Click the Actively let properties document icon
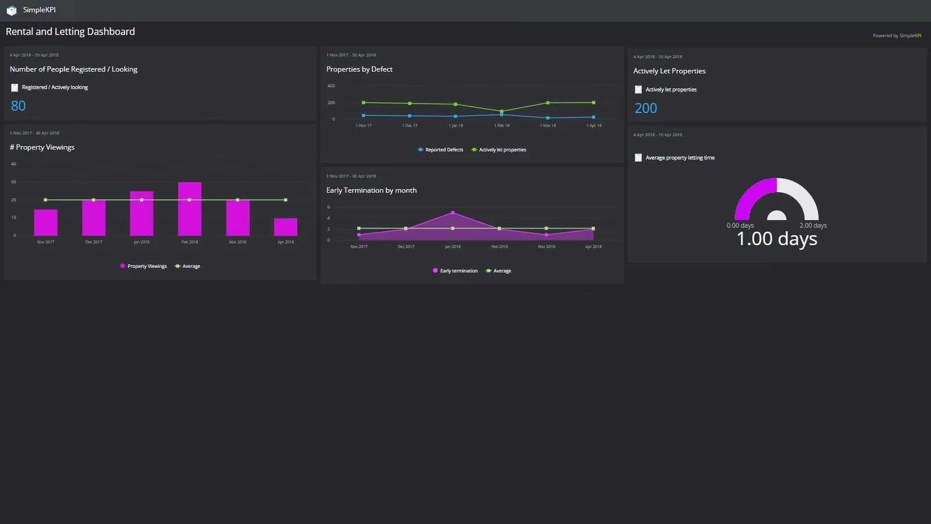Screen dimensions: 931x524 click(x=638, y=90)
